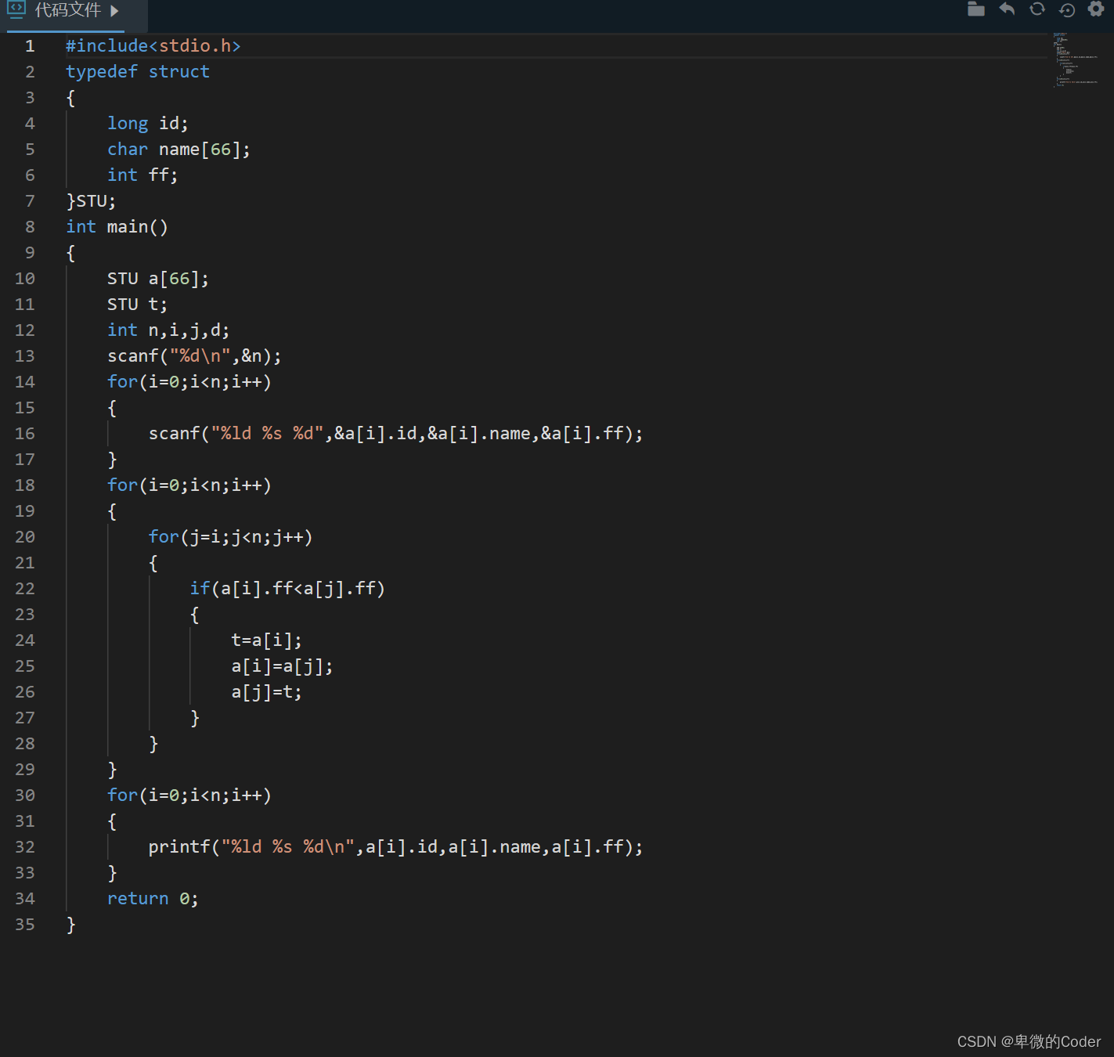Click the 'char name[66];' declaration
Viewport: 1114px width, 1057px height.
point(178,150)
